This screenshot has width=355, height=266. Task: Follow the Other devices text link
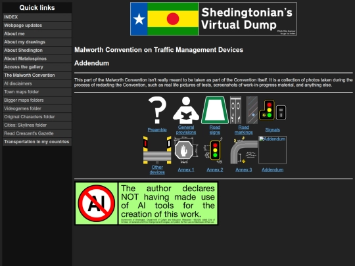(x=157, y=169)
